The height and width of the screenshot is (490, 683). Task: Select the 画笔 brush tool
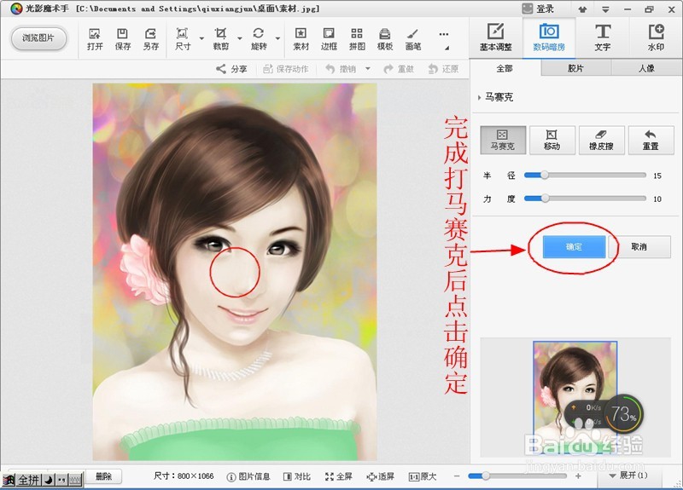(x=413, y=39)
